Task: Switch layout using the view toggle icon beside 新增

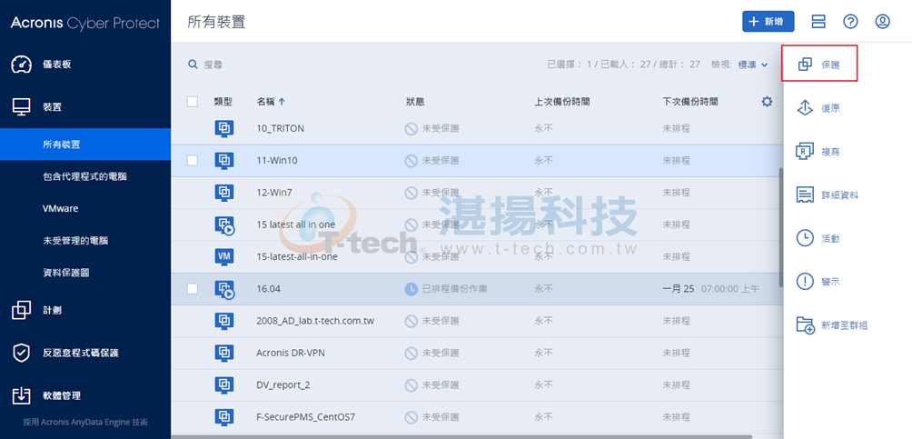Action: 819,22
